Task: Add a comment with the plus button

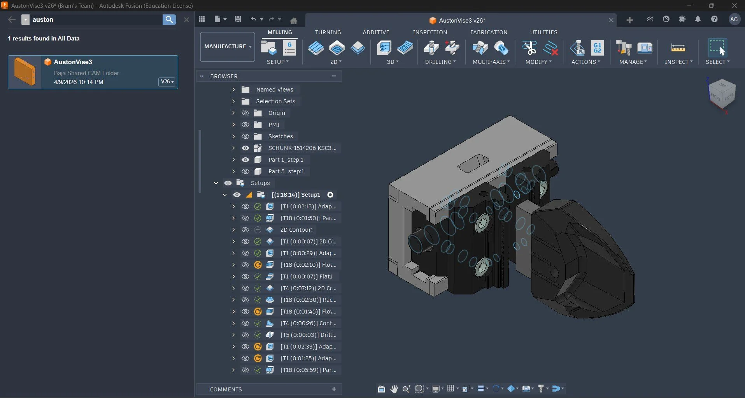Action: click(334, 389)
